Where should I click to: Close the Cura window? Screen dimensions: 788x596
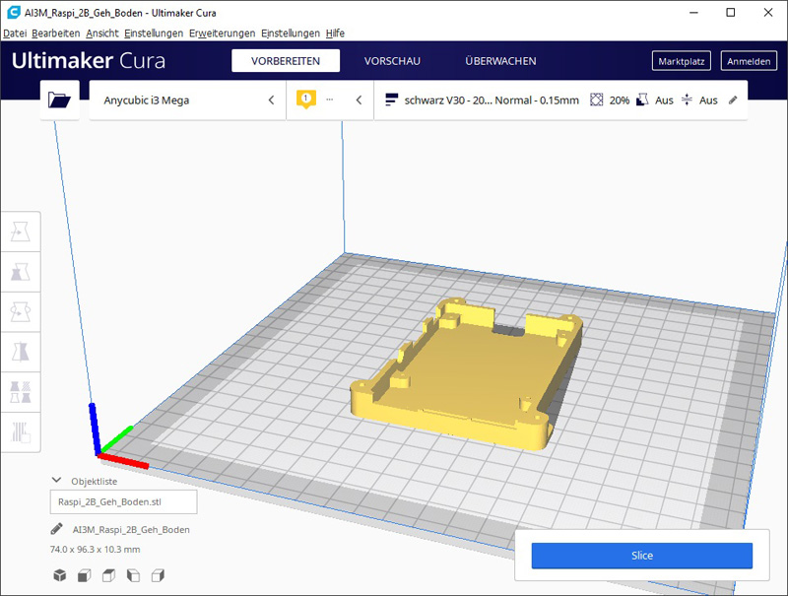click(x=768, y=13)
